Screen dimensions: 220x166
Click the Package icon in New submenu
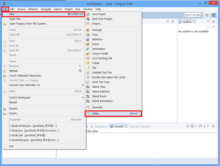click(x=88, y=30)
